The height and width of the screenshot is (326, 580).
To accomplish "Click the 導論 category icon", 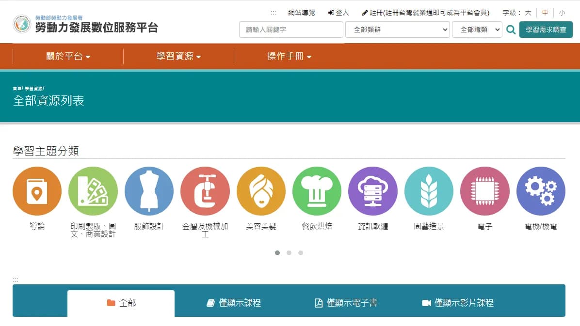I will tap(37, 191).
